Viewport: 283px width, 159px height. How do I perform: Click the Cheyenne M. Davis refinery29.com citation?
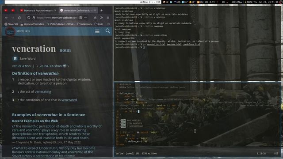tap(46, 142)
